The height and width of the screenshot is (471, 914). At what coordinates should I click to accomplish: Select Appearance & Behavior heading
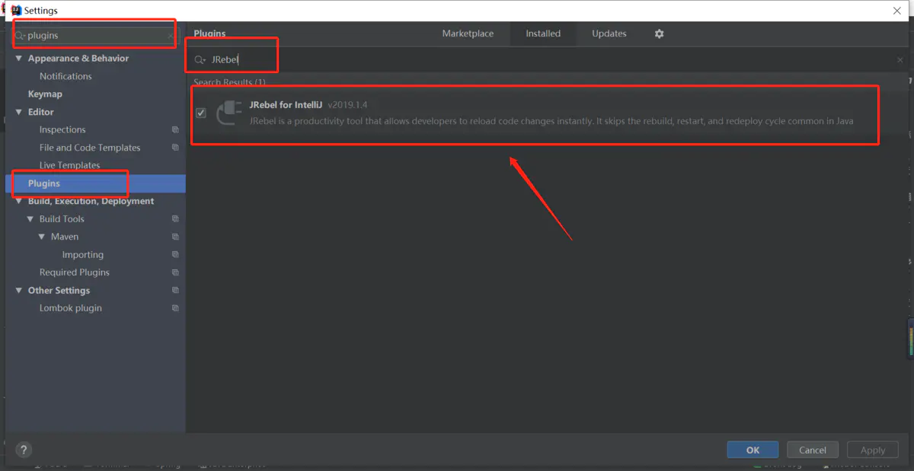point(78,59)
